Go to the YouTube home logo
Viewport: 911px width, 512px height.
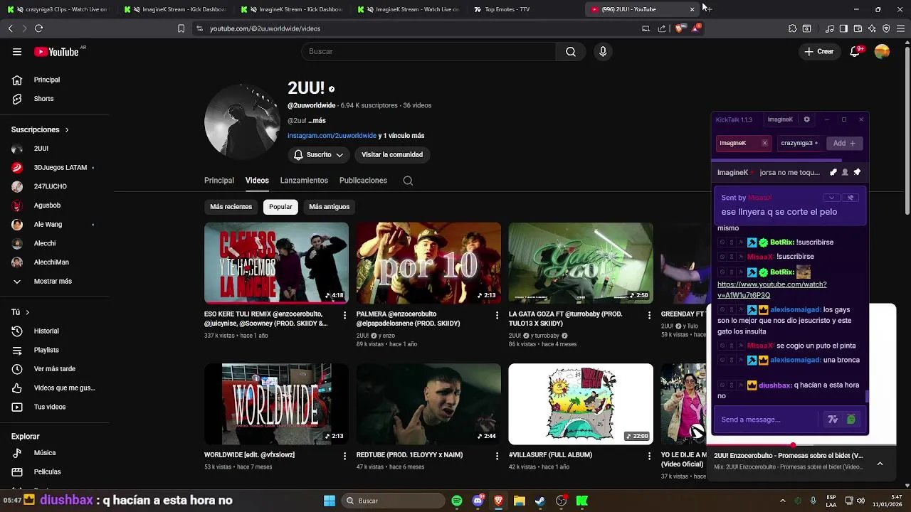(56, 51)
